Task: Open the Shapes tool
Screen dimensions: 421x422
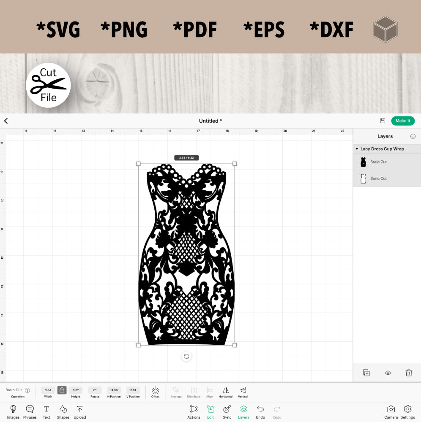Action: [63, 412]
